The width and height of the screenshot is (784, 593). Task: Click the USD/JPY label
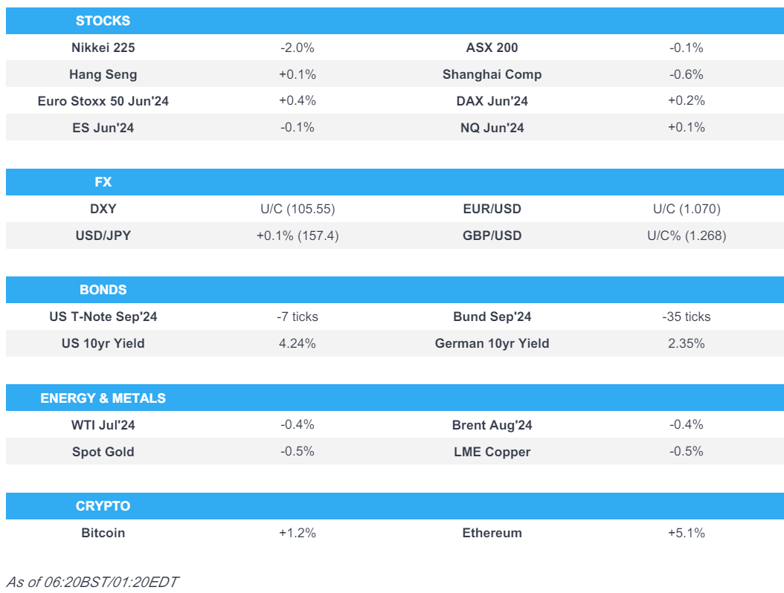pos(103,236)
